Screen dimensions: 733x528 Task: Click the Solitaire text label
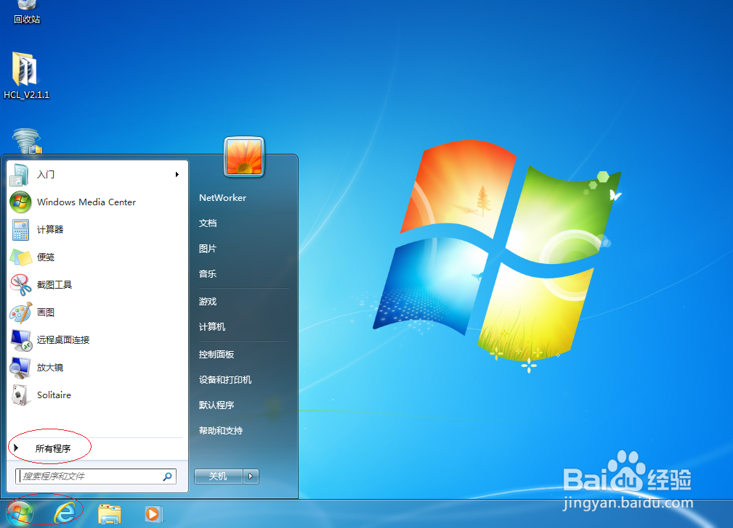point(54,395)
